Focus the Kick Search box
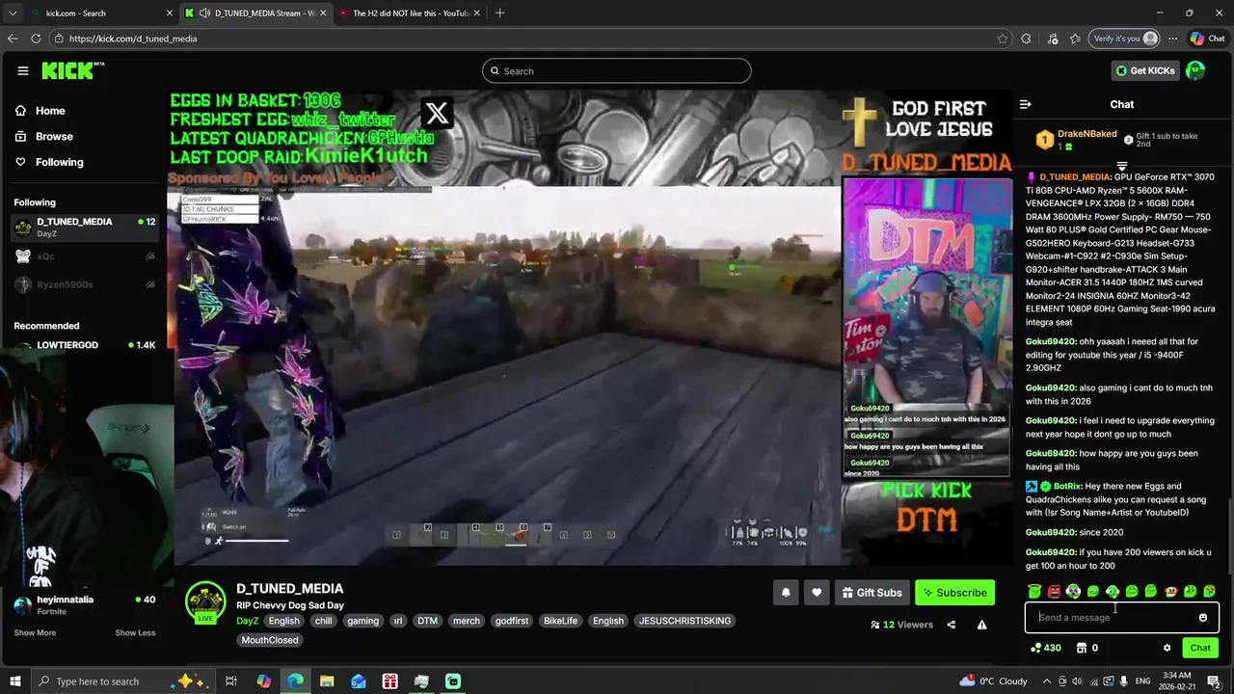 pos(617,70)
